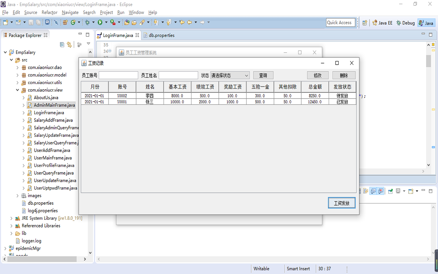
Task: Click the 发放状态 column header
Action: (342, 87)
